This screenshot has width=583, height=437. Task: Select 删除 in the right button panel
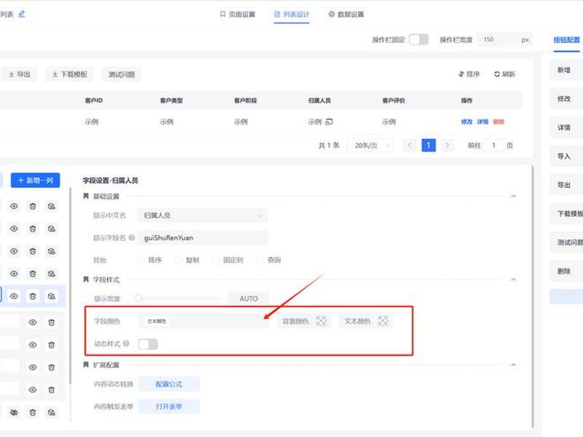click(566, 271)
